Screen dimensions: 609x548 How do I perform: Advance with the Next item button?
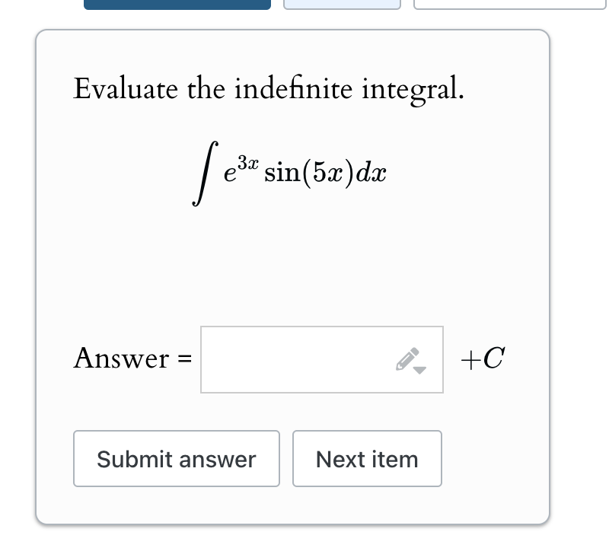coord(367,458)
